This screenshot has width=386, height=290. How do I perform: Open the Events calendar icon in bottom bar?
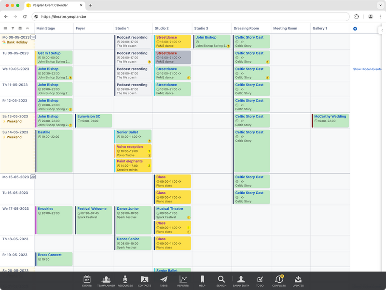(87, 280)
